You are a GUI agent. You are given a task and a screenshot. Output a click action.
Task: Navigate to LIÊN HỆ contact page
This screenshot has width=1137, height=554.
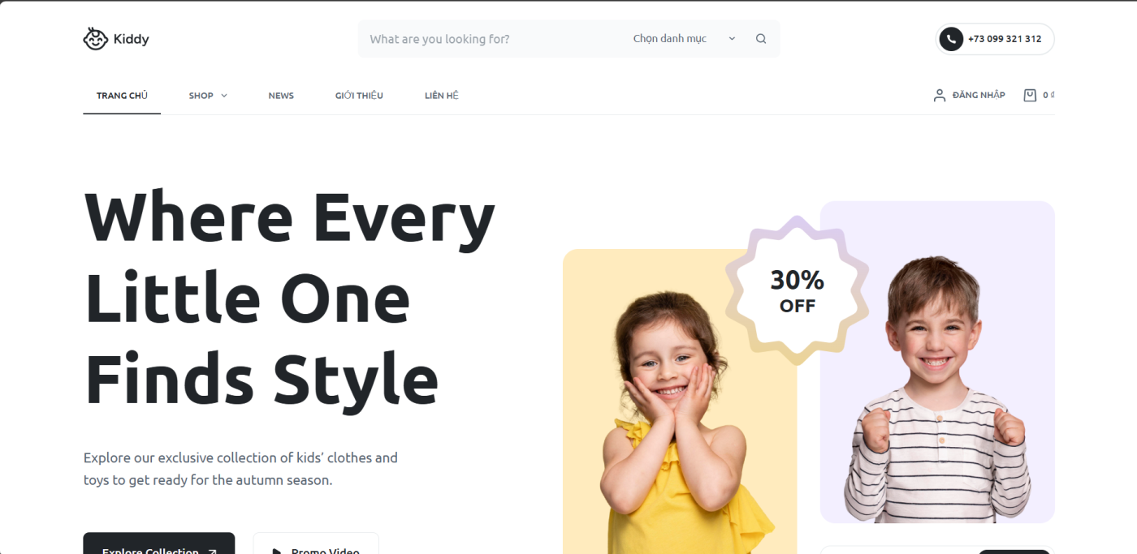click(442, 96)
